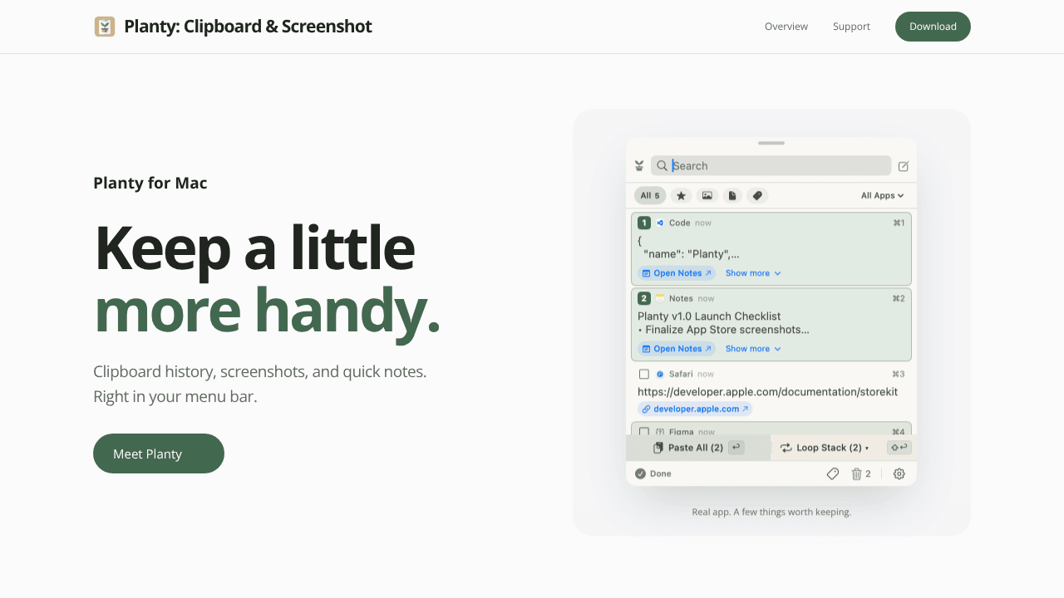Click the storekit documentation URL text
Image resolution: width=1064 pixels, height=598 pixels.
point(767,392)
